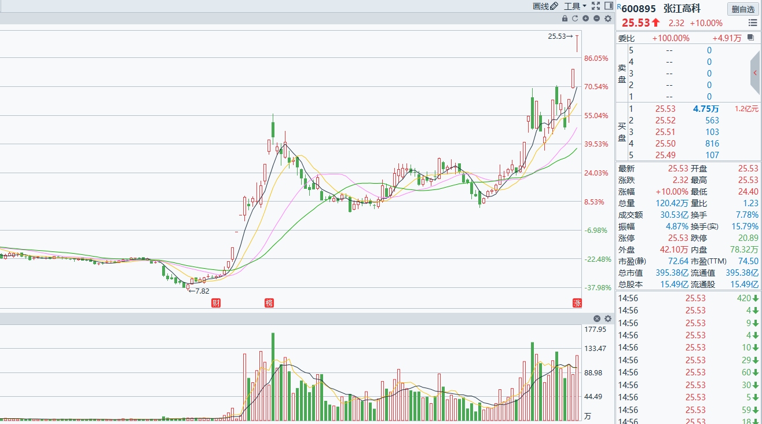Toggle the right side panel layout icon
The width and height of the screenshot is (762, 424).
(608, 6)
